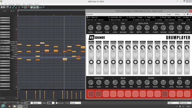
Task: Open the All channels dropdown
Action: [x=186, y=103]
